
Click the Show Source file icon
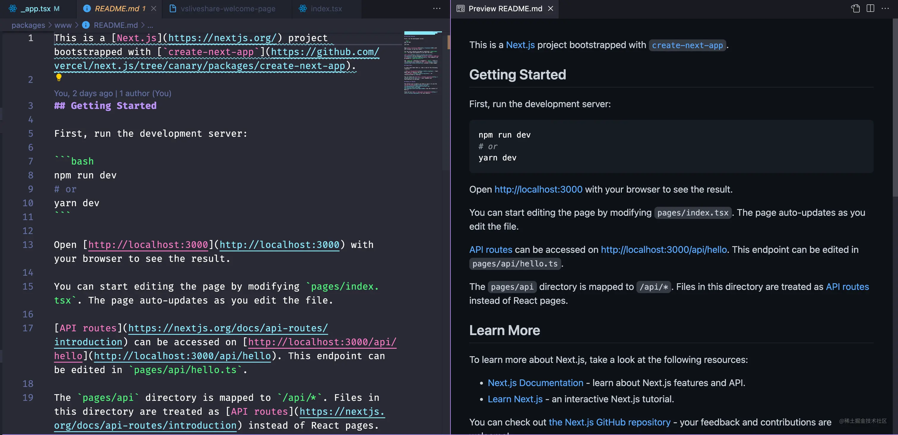coord(855,8)
